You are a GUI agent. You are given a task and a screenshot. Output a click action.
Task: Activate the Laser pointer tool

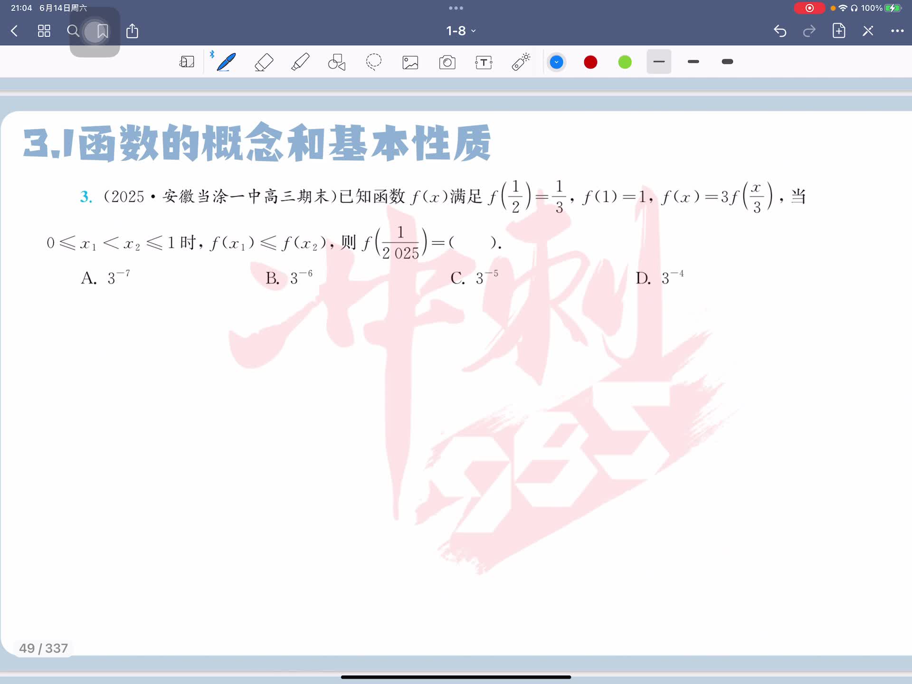coord(521,62)
